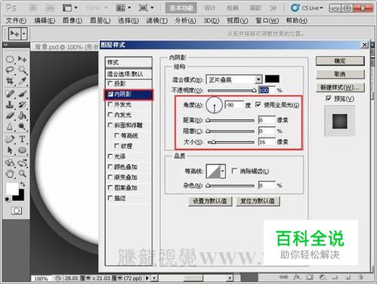Enable the 斜面和浮雕 bevel checkbox

coord(110,125)
